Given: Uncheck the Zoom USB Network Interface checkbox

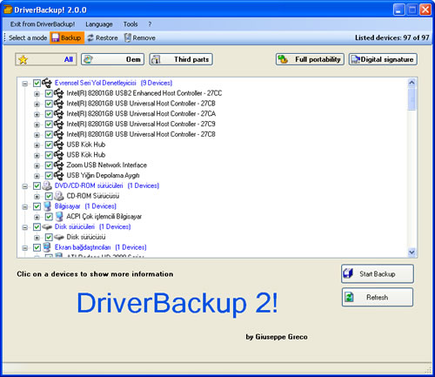Looking at the screenshot, I should [x=49, y=165].
